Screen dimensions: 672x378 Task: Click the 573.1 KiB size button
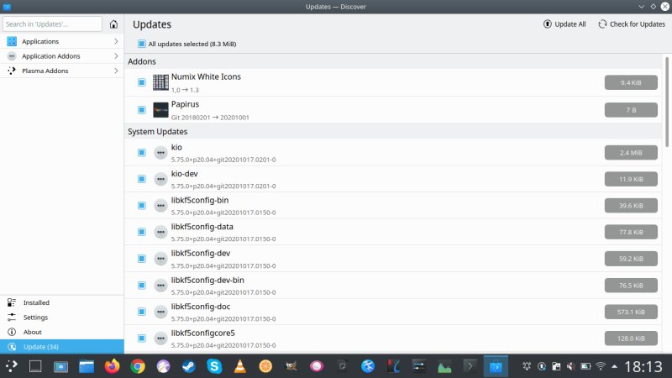coord(631,312)
